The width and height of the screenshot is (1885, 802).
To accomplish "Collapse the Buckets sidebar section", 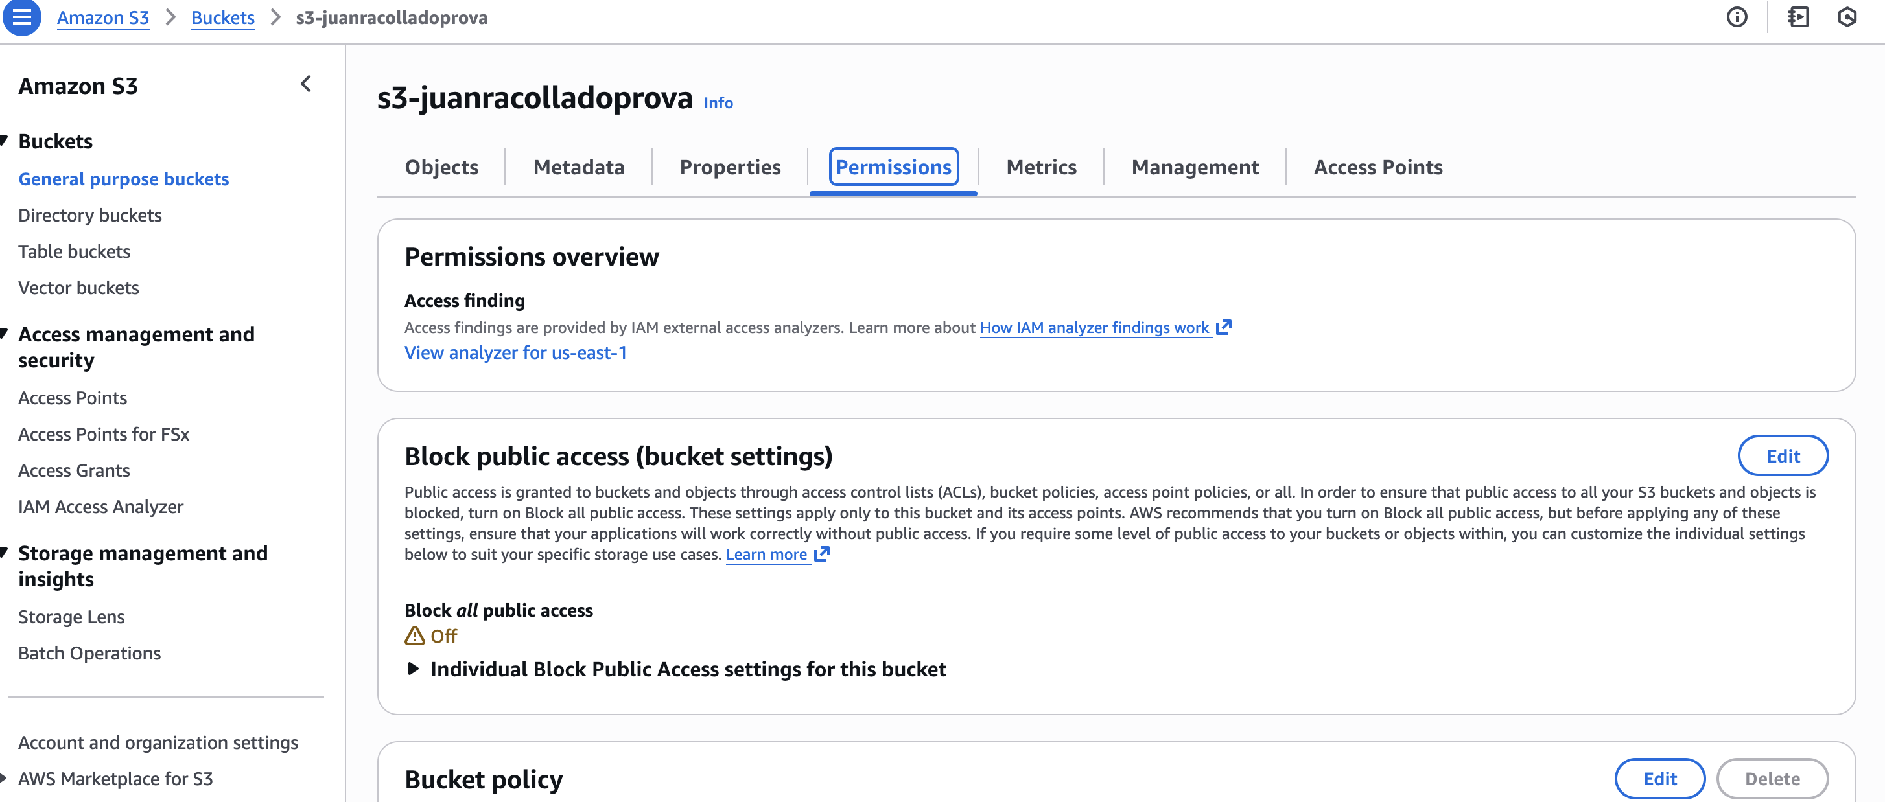I will coord(5,141).
